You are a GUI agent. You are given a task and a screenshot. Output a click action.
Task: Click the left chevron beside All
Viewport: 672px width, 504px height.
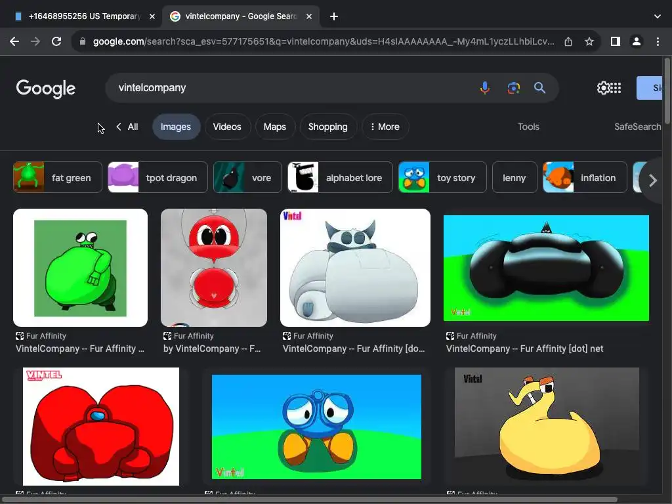click(119, 127)
